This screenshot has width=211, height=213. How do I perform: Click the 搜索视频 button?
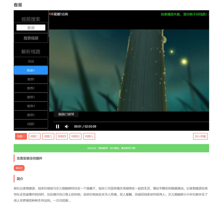coord(31,38)
